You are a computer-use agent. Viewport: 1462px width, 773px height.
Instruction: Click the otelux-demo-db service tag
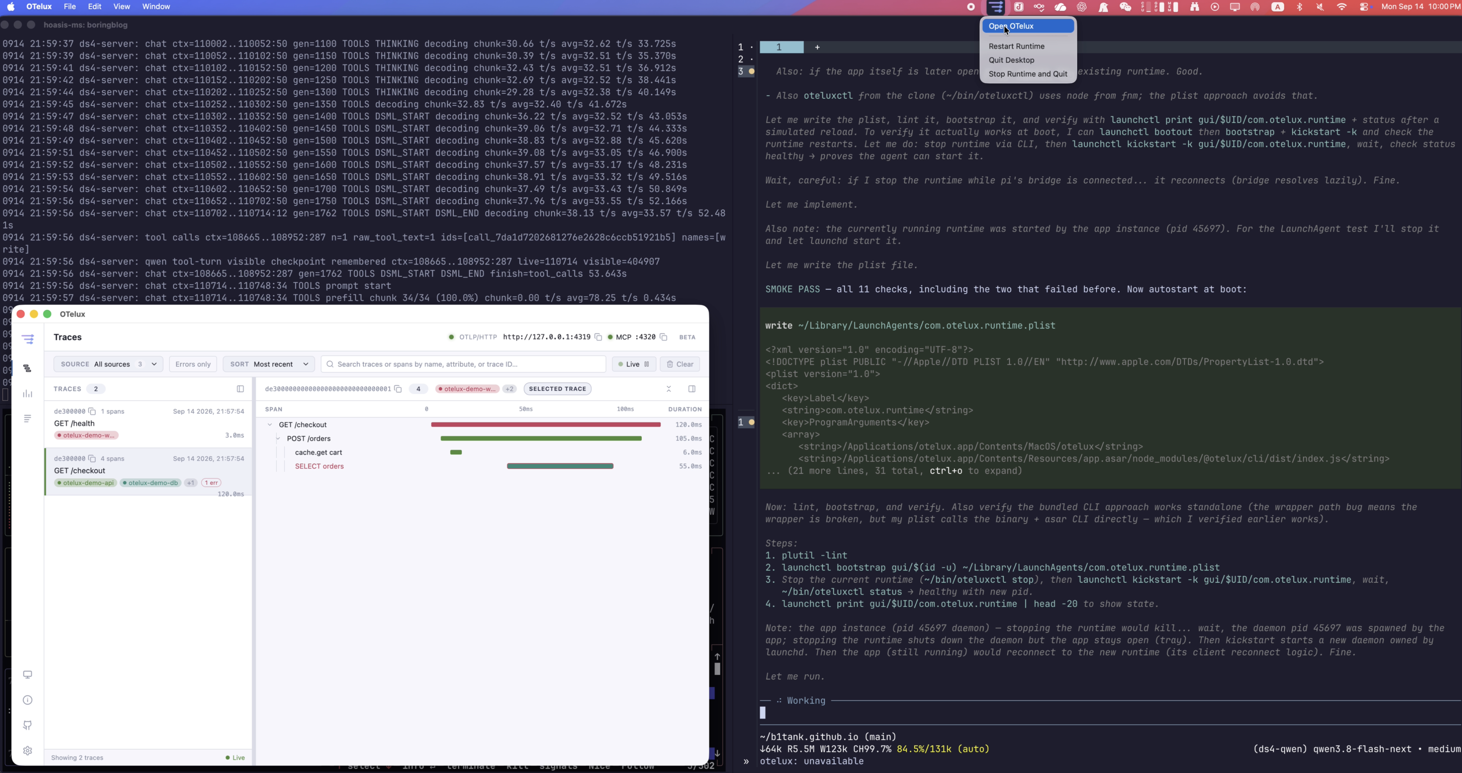(150, 483)
